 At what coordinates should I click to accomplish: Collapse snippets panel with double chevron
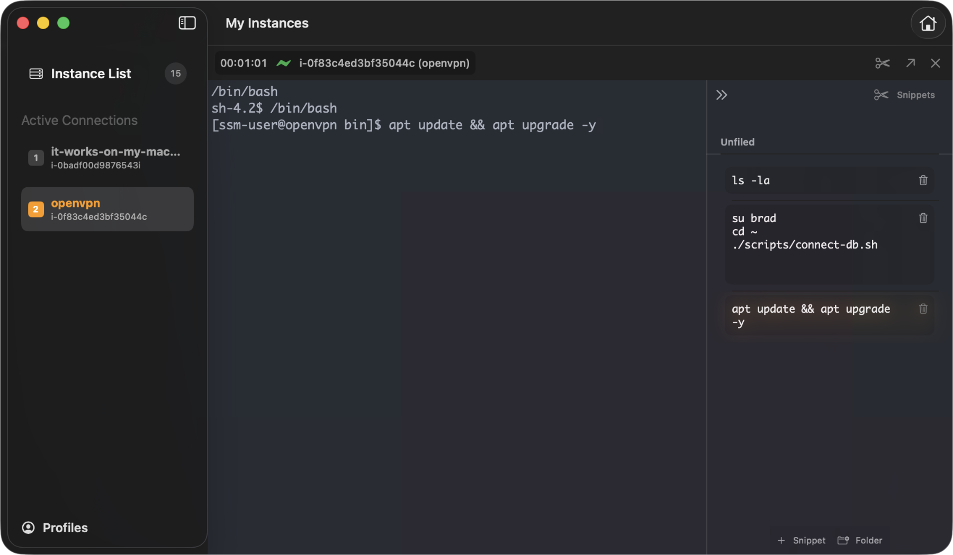722,95
